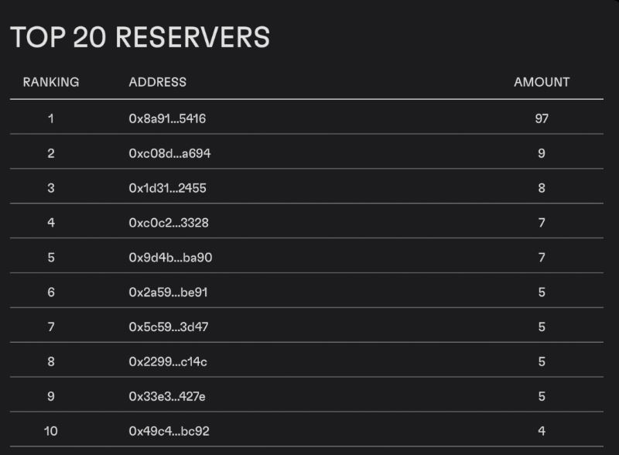Click address 0x49c4...bc92

tap(169, 431)
